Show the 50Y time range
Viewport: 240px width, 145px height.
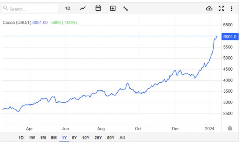[111, 138]
